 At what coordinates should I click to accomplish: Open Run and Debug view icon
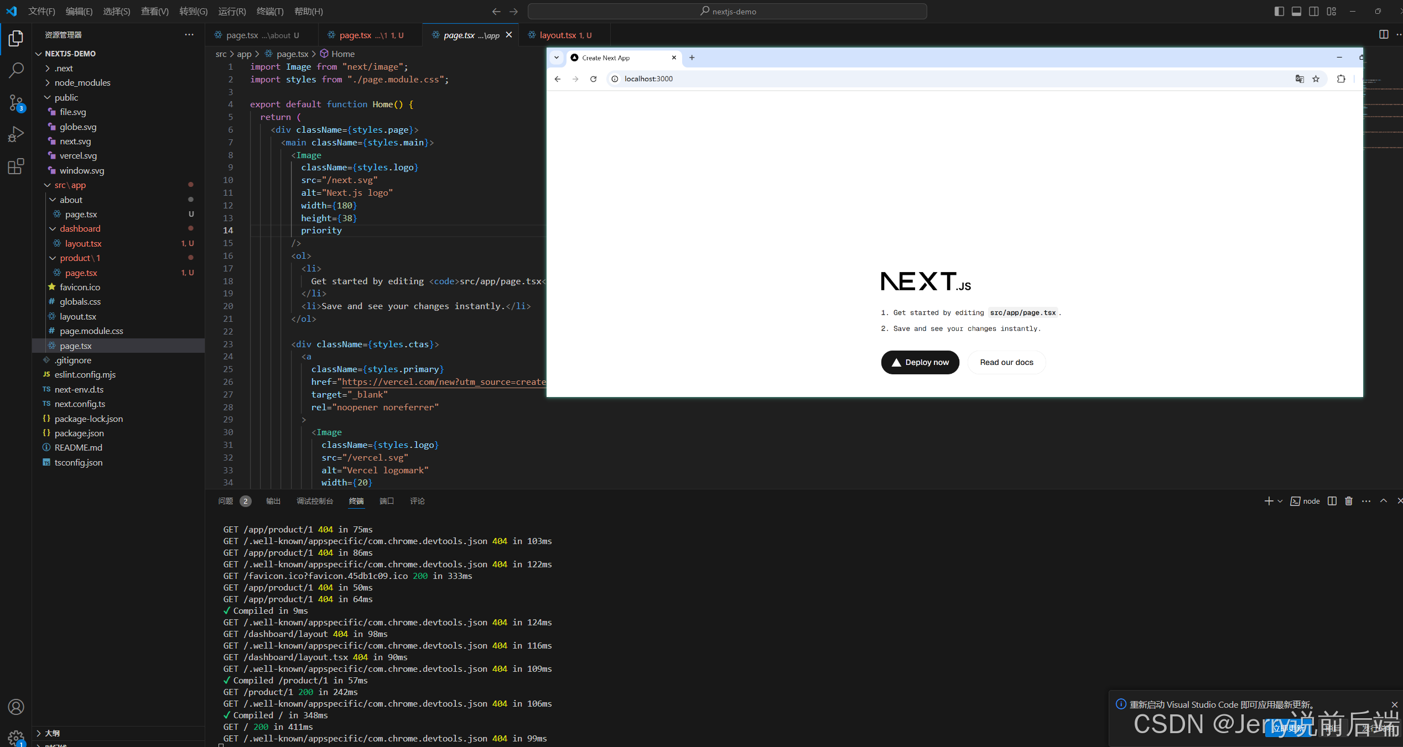16,134
